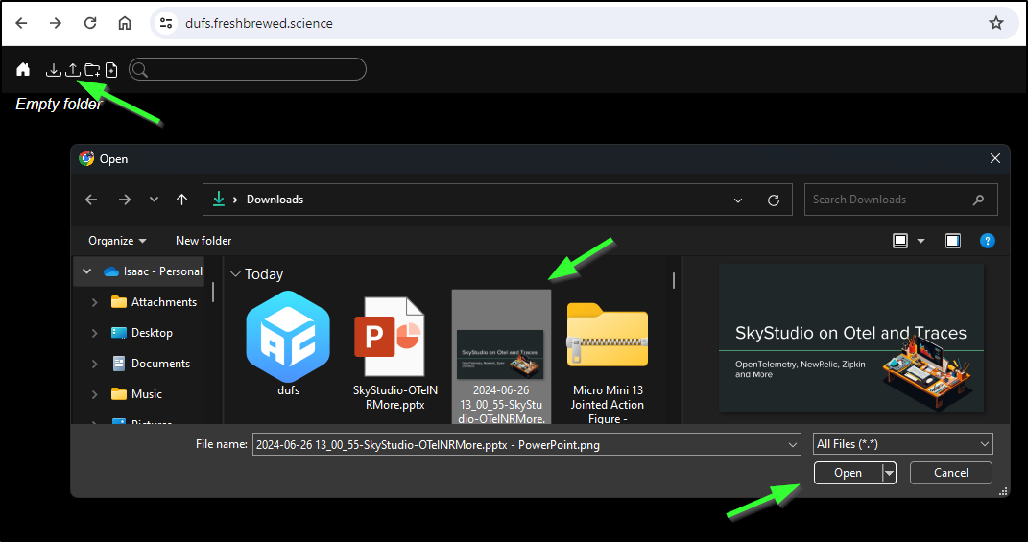Go forward in the Open dialog
Screen dimensions: 1028x542
coord(125,200)
